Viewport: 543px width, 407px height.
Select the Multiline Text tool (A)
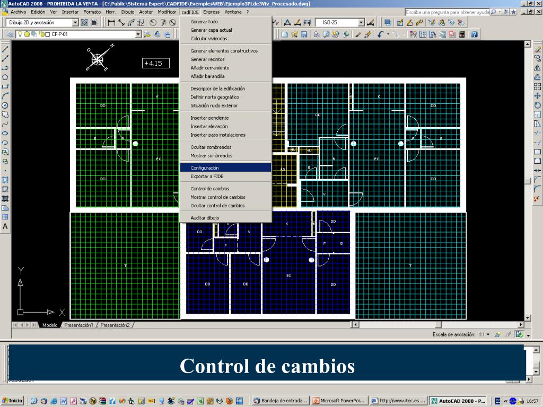(5, 226)
